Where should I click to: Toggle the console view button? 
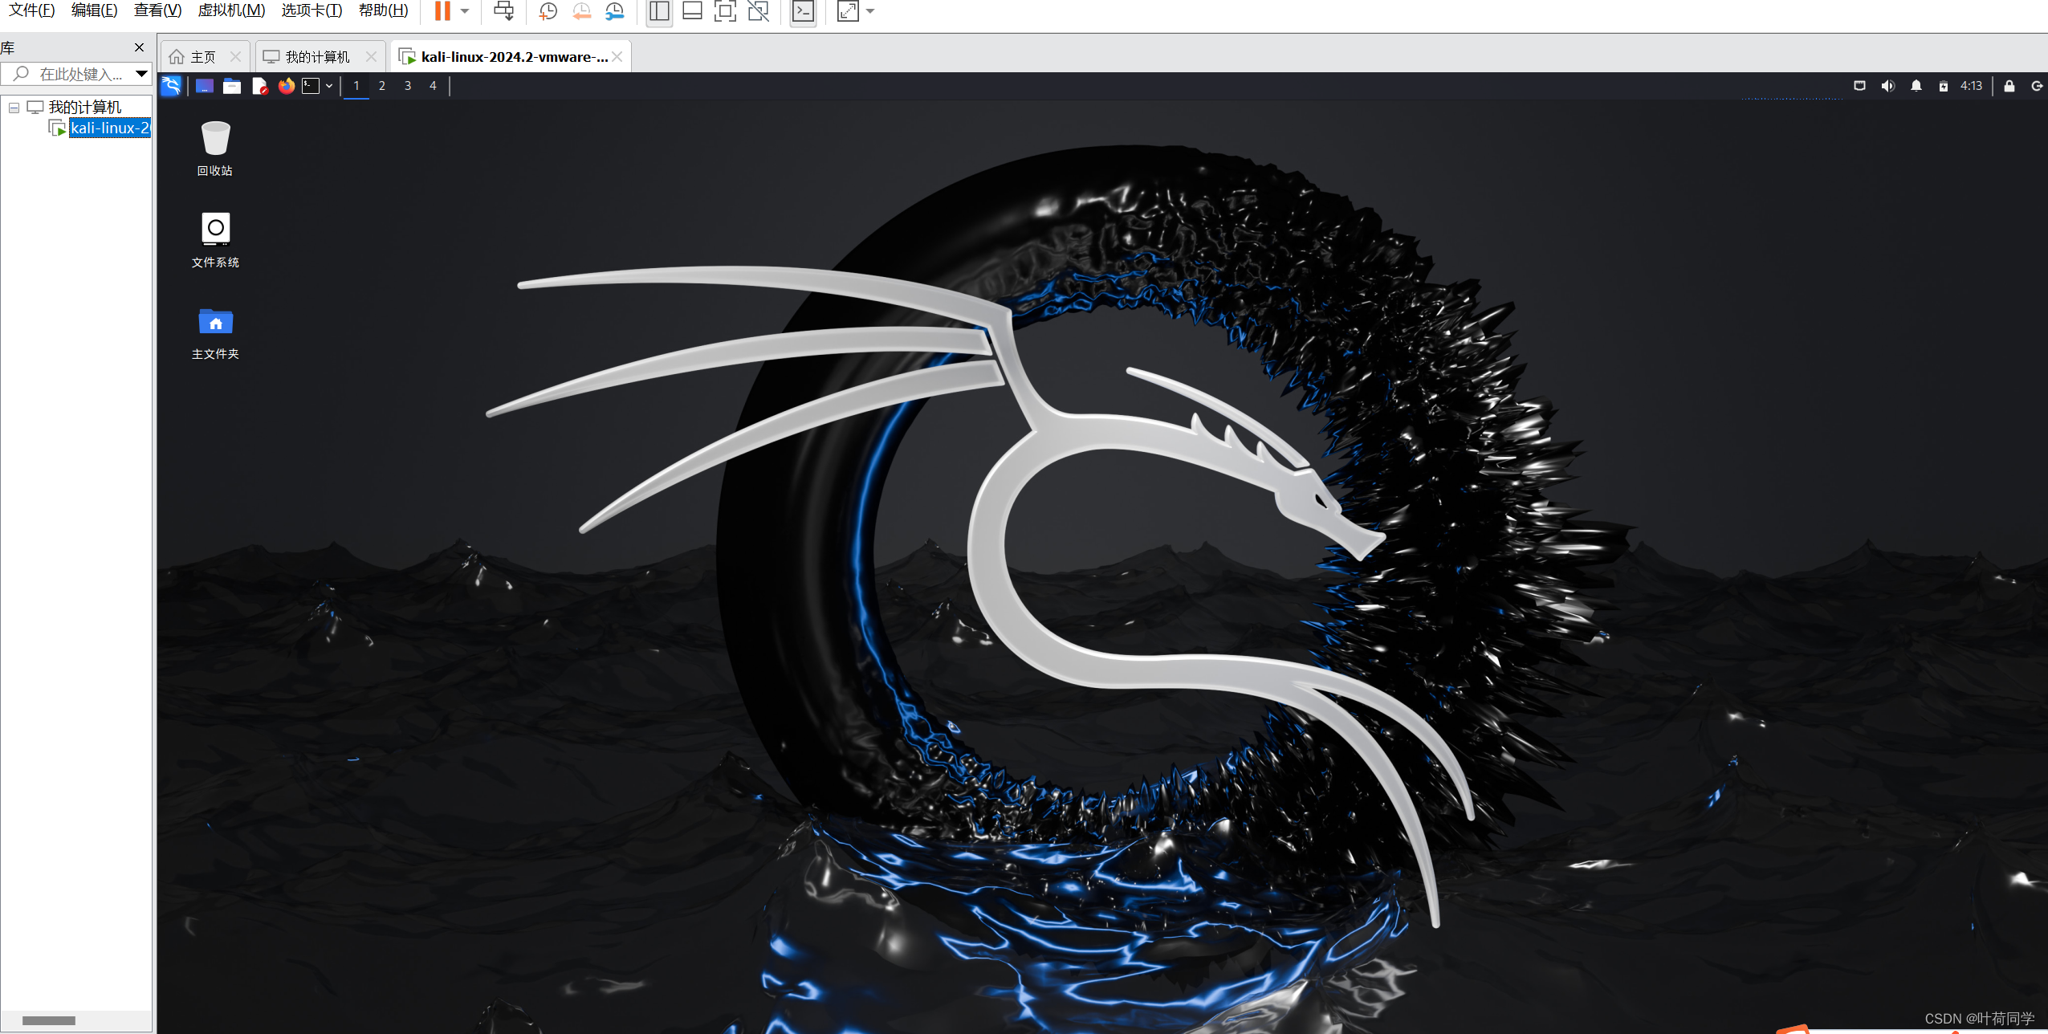[x=803, y=11]
